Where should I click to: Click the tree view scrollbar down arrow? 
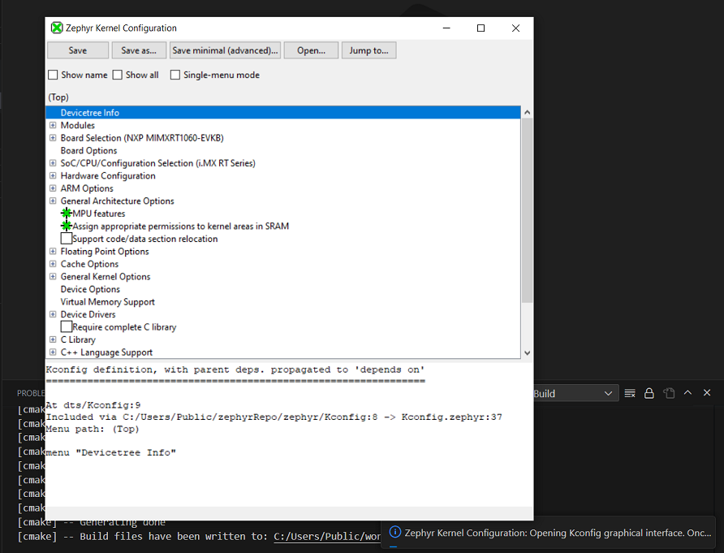[x=527, y=352]
